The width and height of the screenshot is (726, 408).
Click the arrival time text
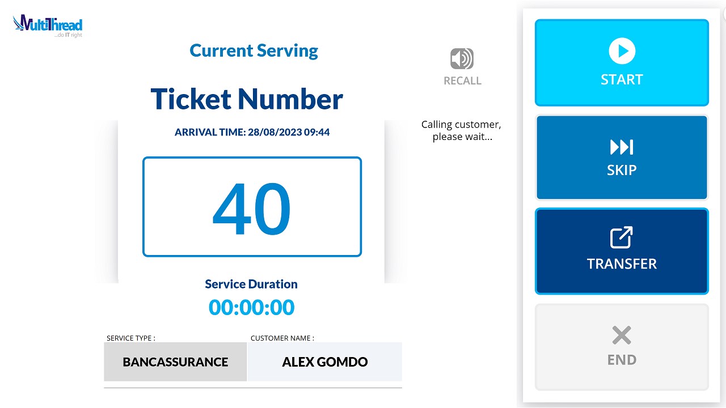coord(252,133)
